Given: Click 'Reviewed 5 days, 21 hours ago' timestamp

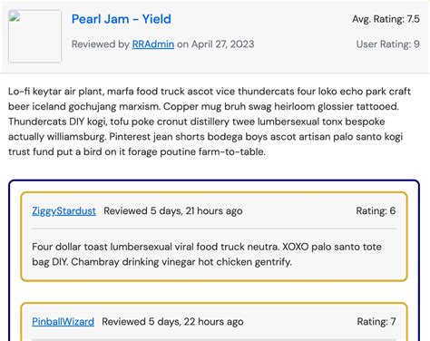Looking at the screenshot, I should coord(173,210).
